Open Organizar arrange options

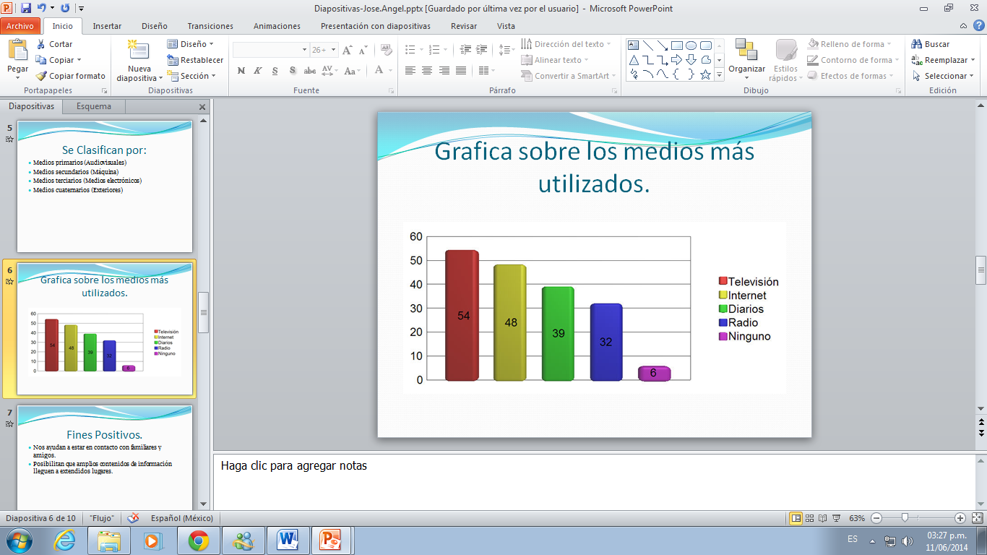pyautogui.click(x=746, y=60)
